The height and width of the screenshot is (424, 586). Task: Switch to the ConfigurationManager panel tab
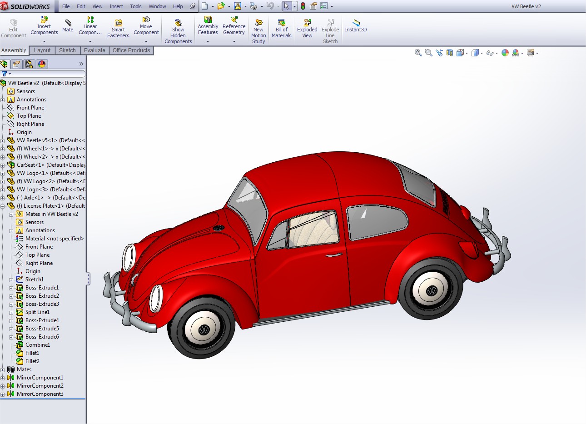click(29, 64)
